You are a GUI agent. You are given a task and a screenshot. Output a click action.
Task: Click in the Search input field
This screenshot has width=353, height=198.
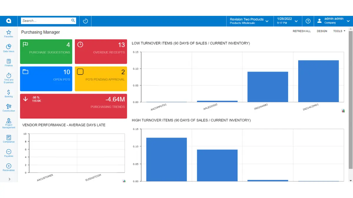coord(46,21)
